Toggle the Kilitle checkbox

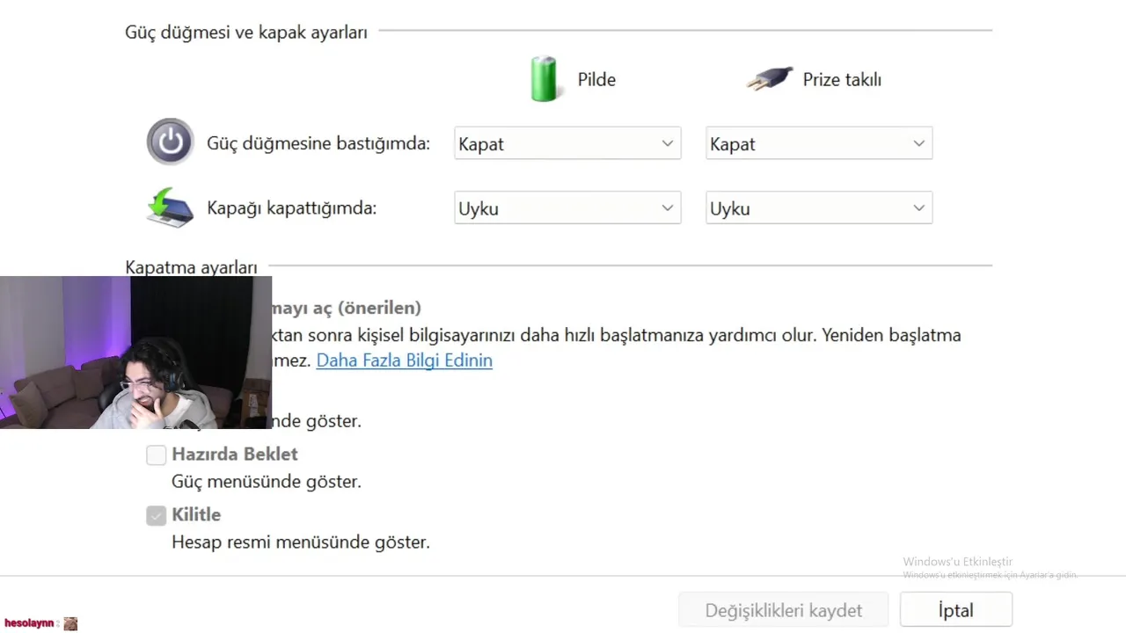point(156,515)
